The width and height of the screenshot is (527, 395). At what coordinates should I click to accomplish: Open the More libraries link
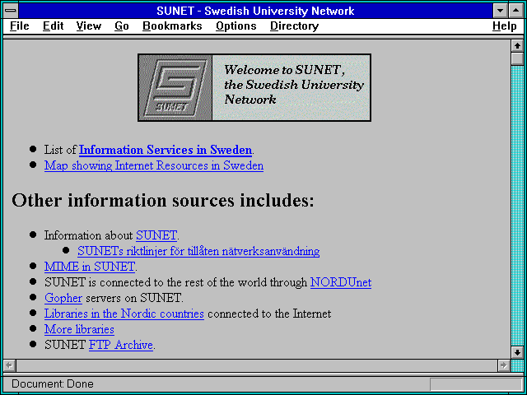click(79, 329)
